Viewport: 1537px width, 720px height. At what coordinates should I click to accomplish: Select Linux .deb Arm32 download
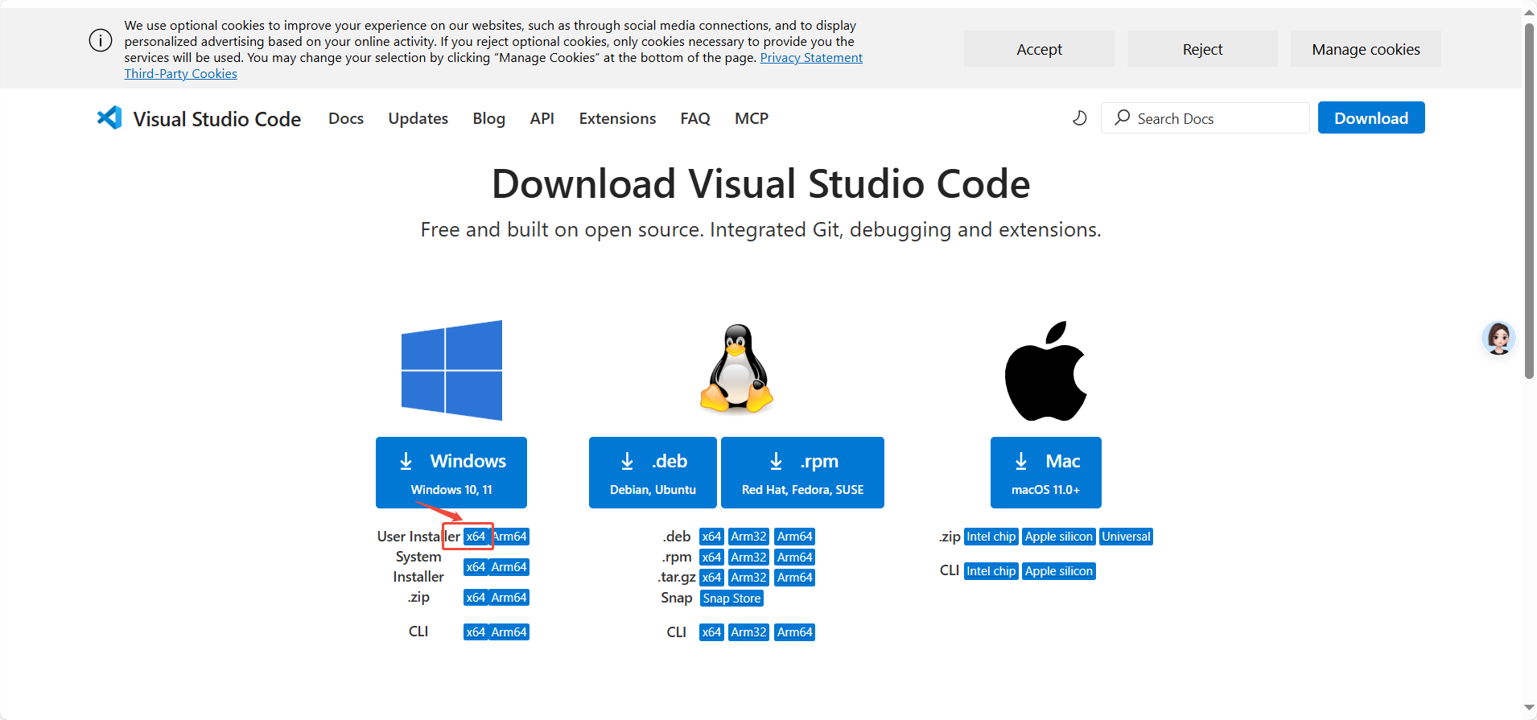[x=748, y=537]
